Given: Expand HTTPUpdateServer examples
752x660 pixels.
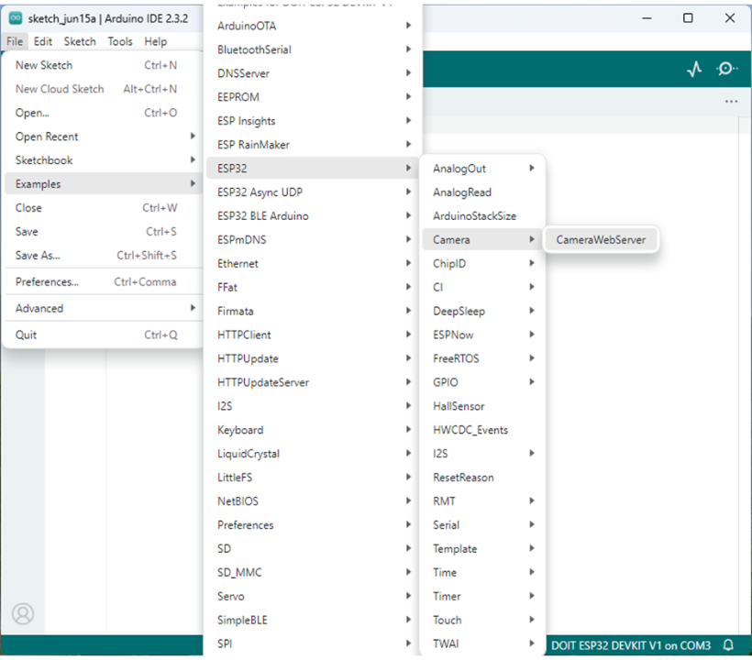Looking at the screenshot, I should [313, 382].
